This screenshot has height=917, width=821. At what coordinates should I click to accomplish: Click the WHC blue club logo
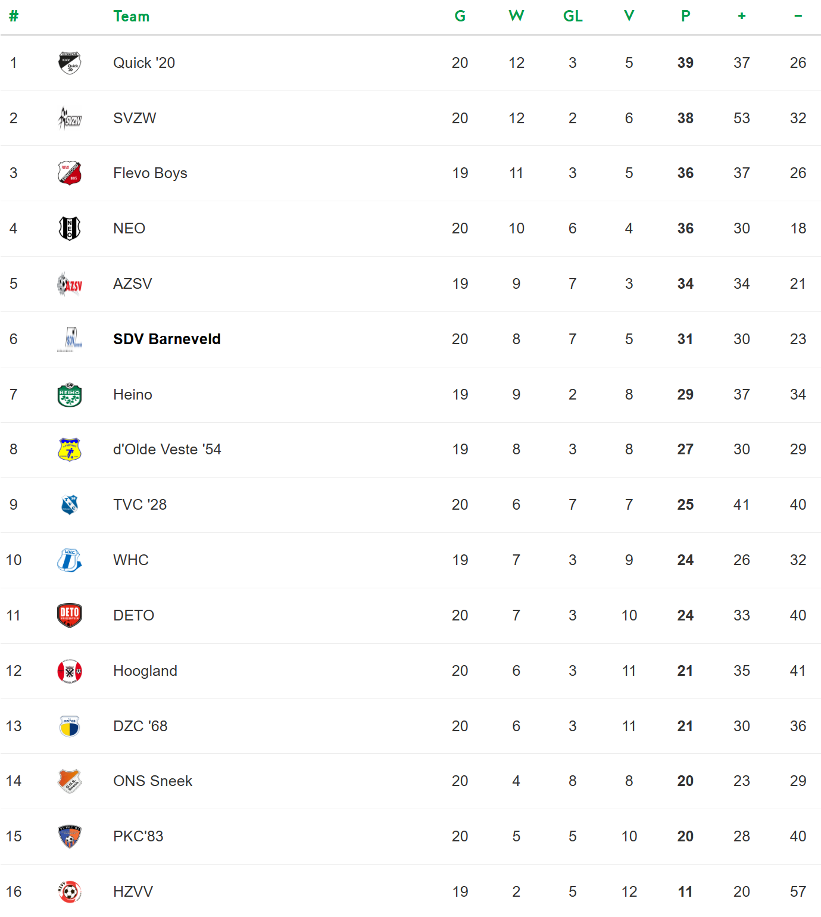click(x=70, y=560)
